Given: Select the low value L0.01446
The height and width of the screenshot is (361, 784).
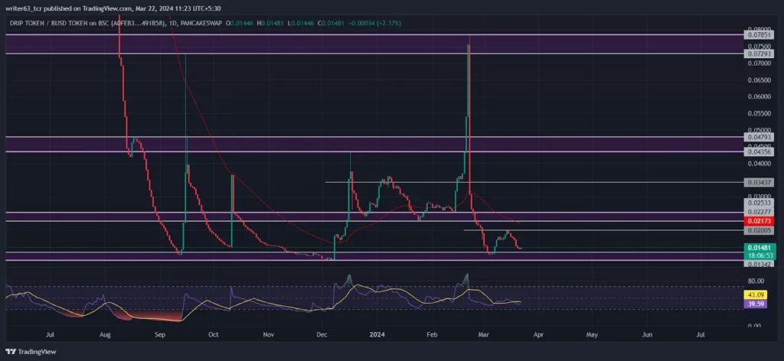Looking at the screenshot, I should pos(300,23).
